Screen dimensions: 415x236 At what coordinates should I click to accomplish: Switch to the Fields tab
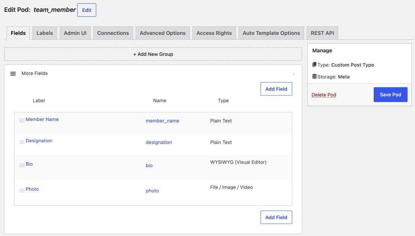click(18, 33)
